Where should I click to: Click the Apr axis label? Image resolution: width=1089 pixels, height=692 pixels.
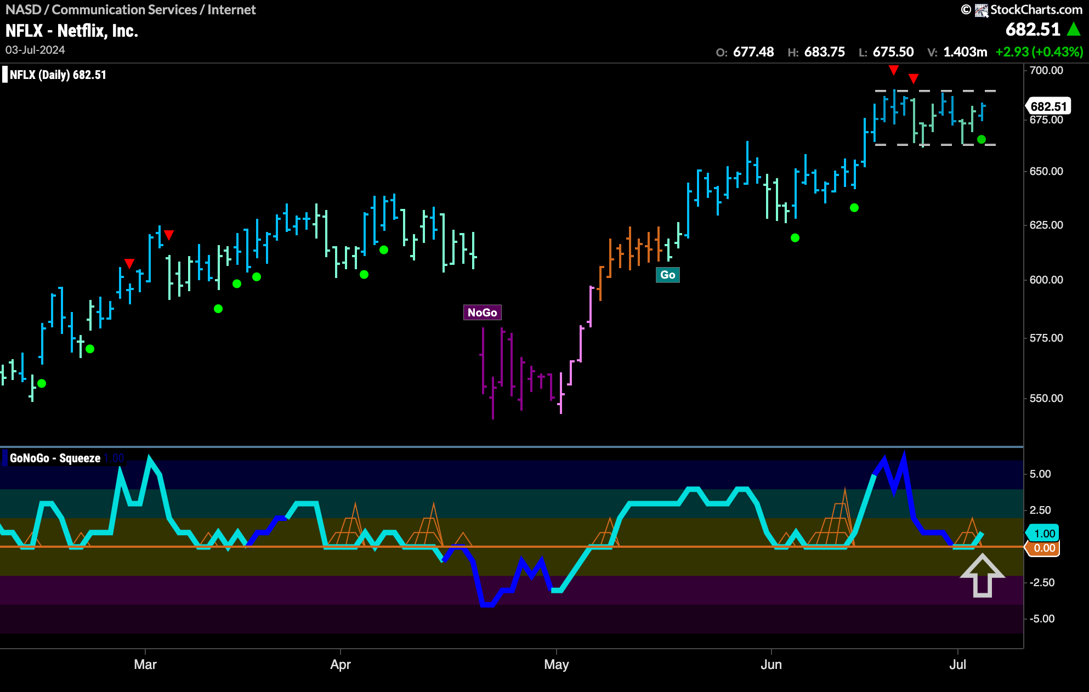pyautogui.click(x=341, y=665)
